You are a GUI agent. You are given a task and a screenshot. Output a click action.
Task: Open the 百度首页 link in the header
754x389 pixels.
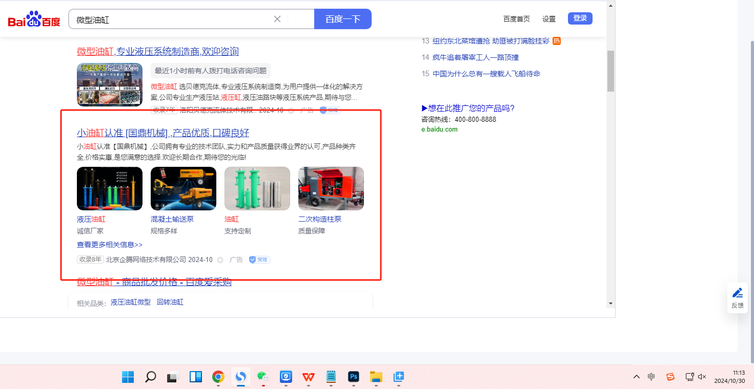pos(516,19)
